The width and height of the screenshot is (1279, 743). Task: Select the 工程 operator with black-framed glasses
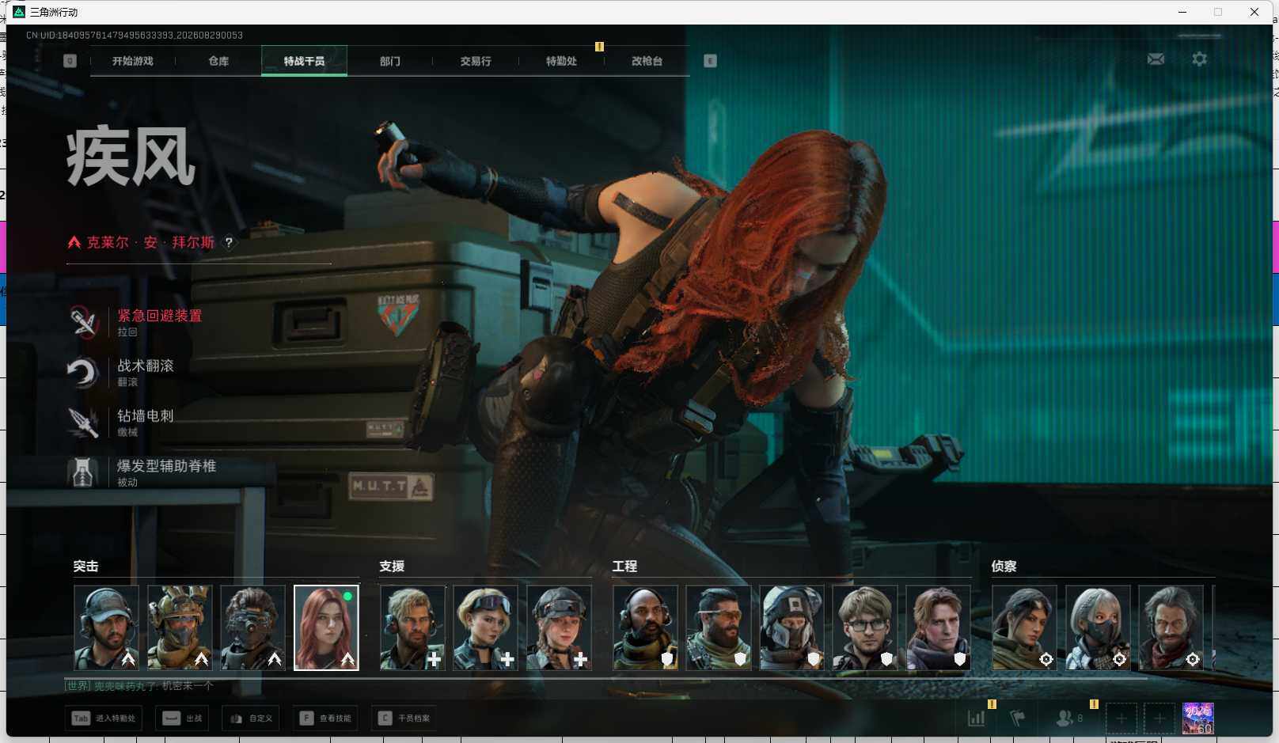point(865,627)
